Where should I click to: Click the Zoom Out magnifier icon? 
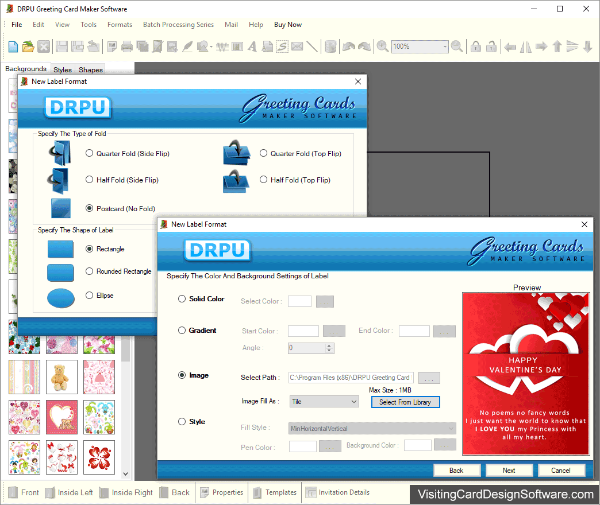[x=457, y=46]
